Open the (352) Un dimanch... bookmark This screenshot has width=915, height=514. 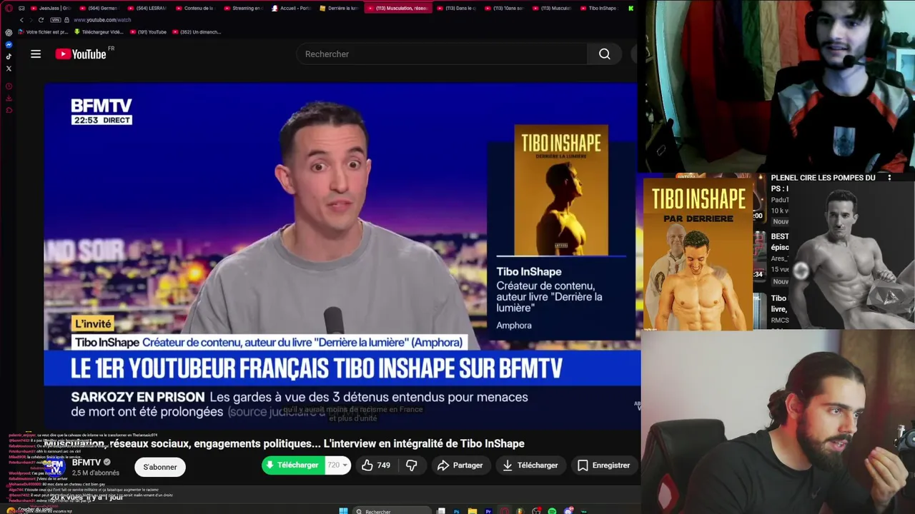pyautogui.click(x=197, y=32)
